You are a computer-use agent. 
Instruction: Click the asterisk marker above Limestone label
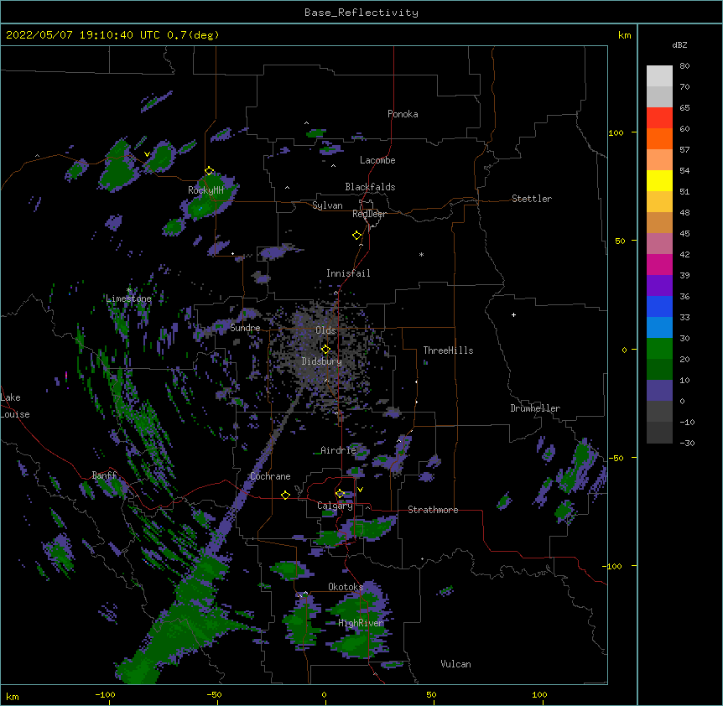point(129,290)
